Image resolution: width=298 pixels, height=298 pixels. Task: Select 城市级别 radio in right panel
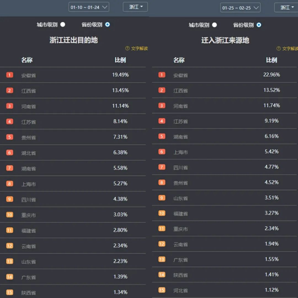click(214, 25)
